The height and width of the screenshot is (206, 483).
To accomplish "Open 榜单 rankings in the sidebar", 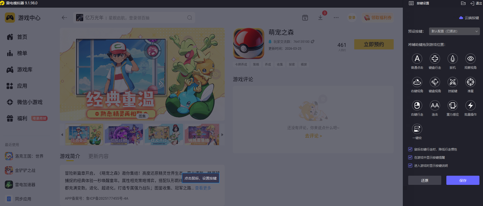I will [x=17, y=53].
